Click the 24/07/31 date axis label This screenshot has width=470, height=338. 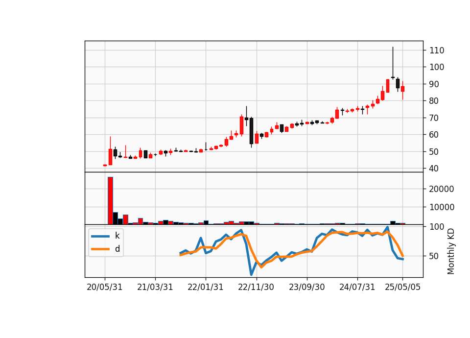(357, 287)
